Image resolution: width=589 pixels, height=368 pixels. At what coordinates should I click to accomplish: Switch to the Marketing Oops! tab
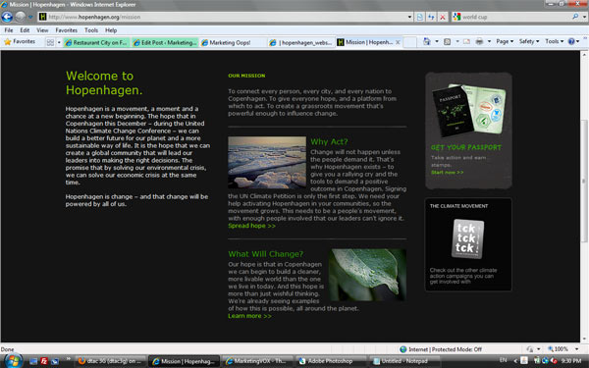233,42
